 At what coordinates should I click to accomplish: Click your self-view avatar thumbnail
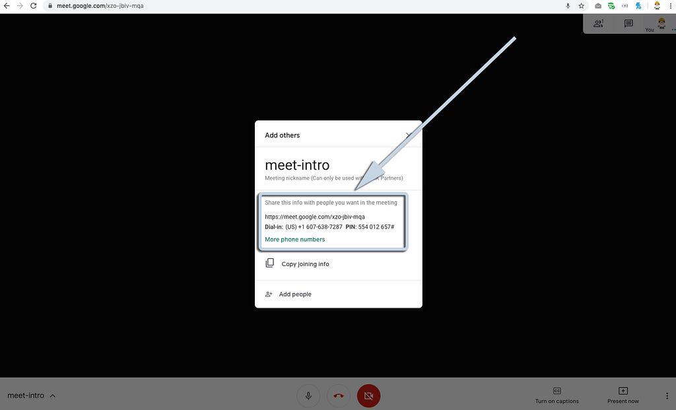coord(661,23)
